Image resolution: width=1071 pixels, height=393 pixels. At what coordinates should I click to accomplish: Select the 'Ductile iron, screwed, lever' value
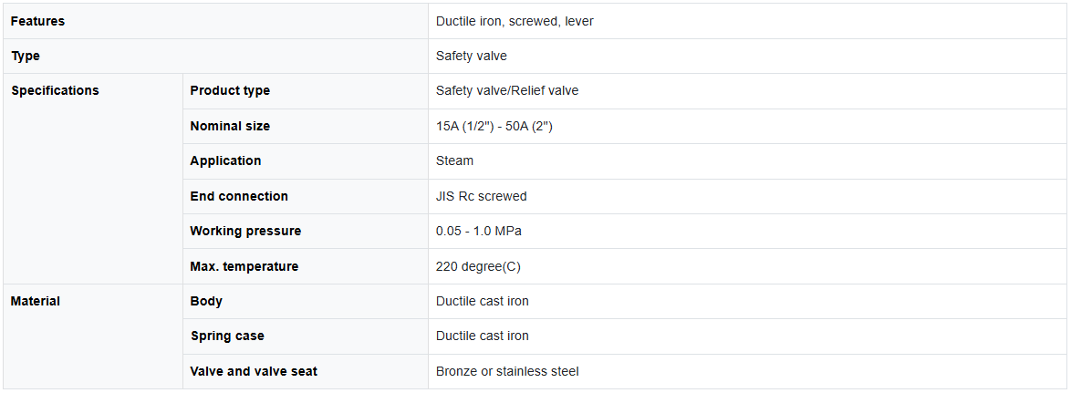pos(515,21)
